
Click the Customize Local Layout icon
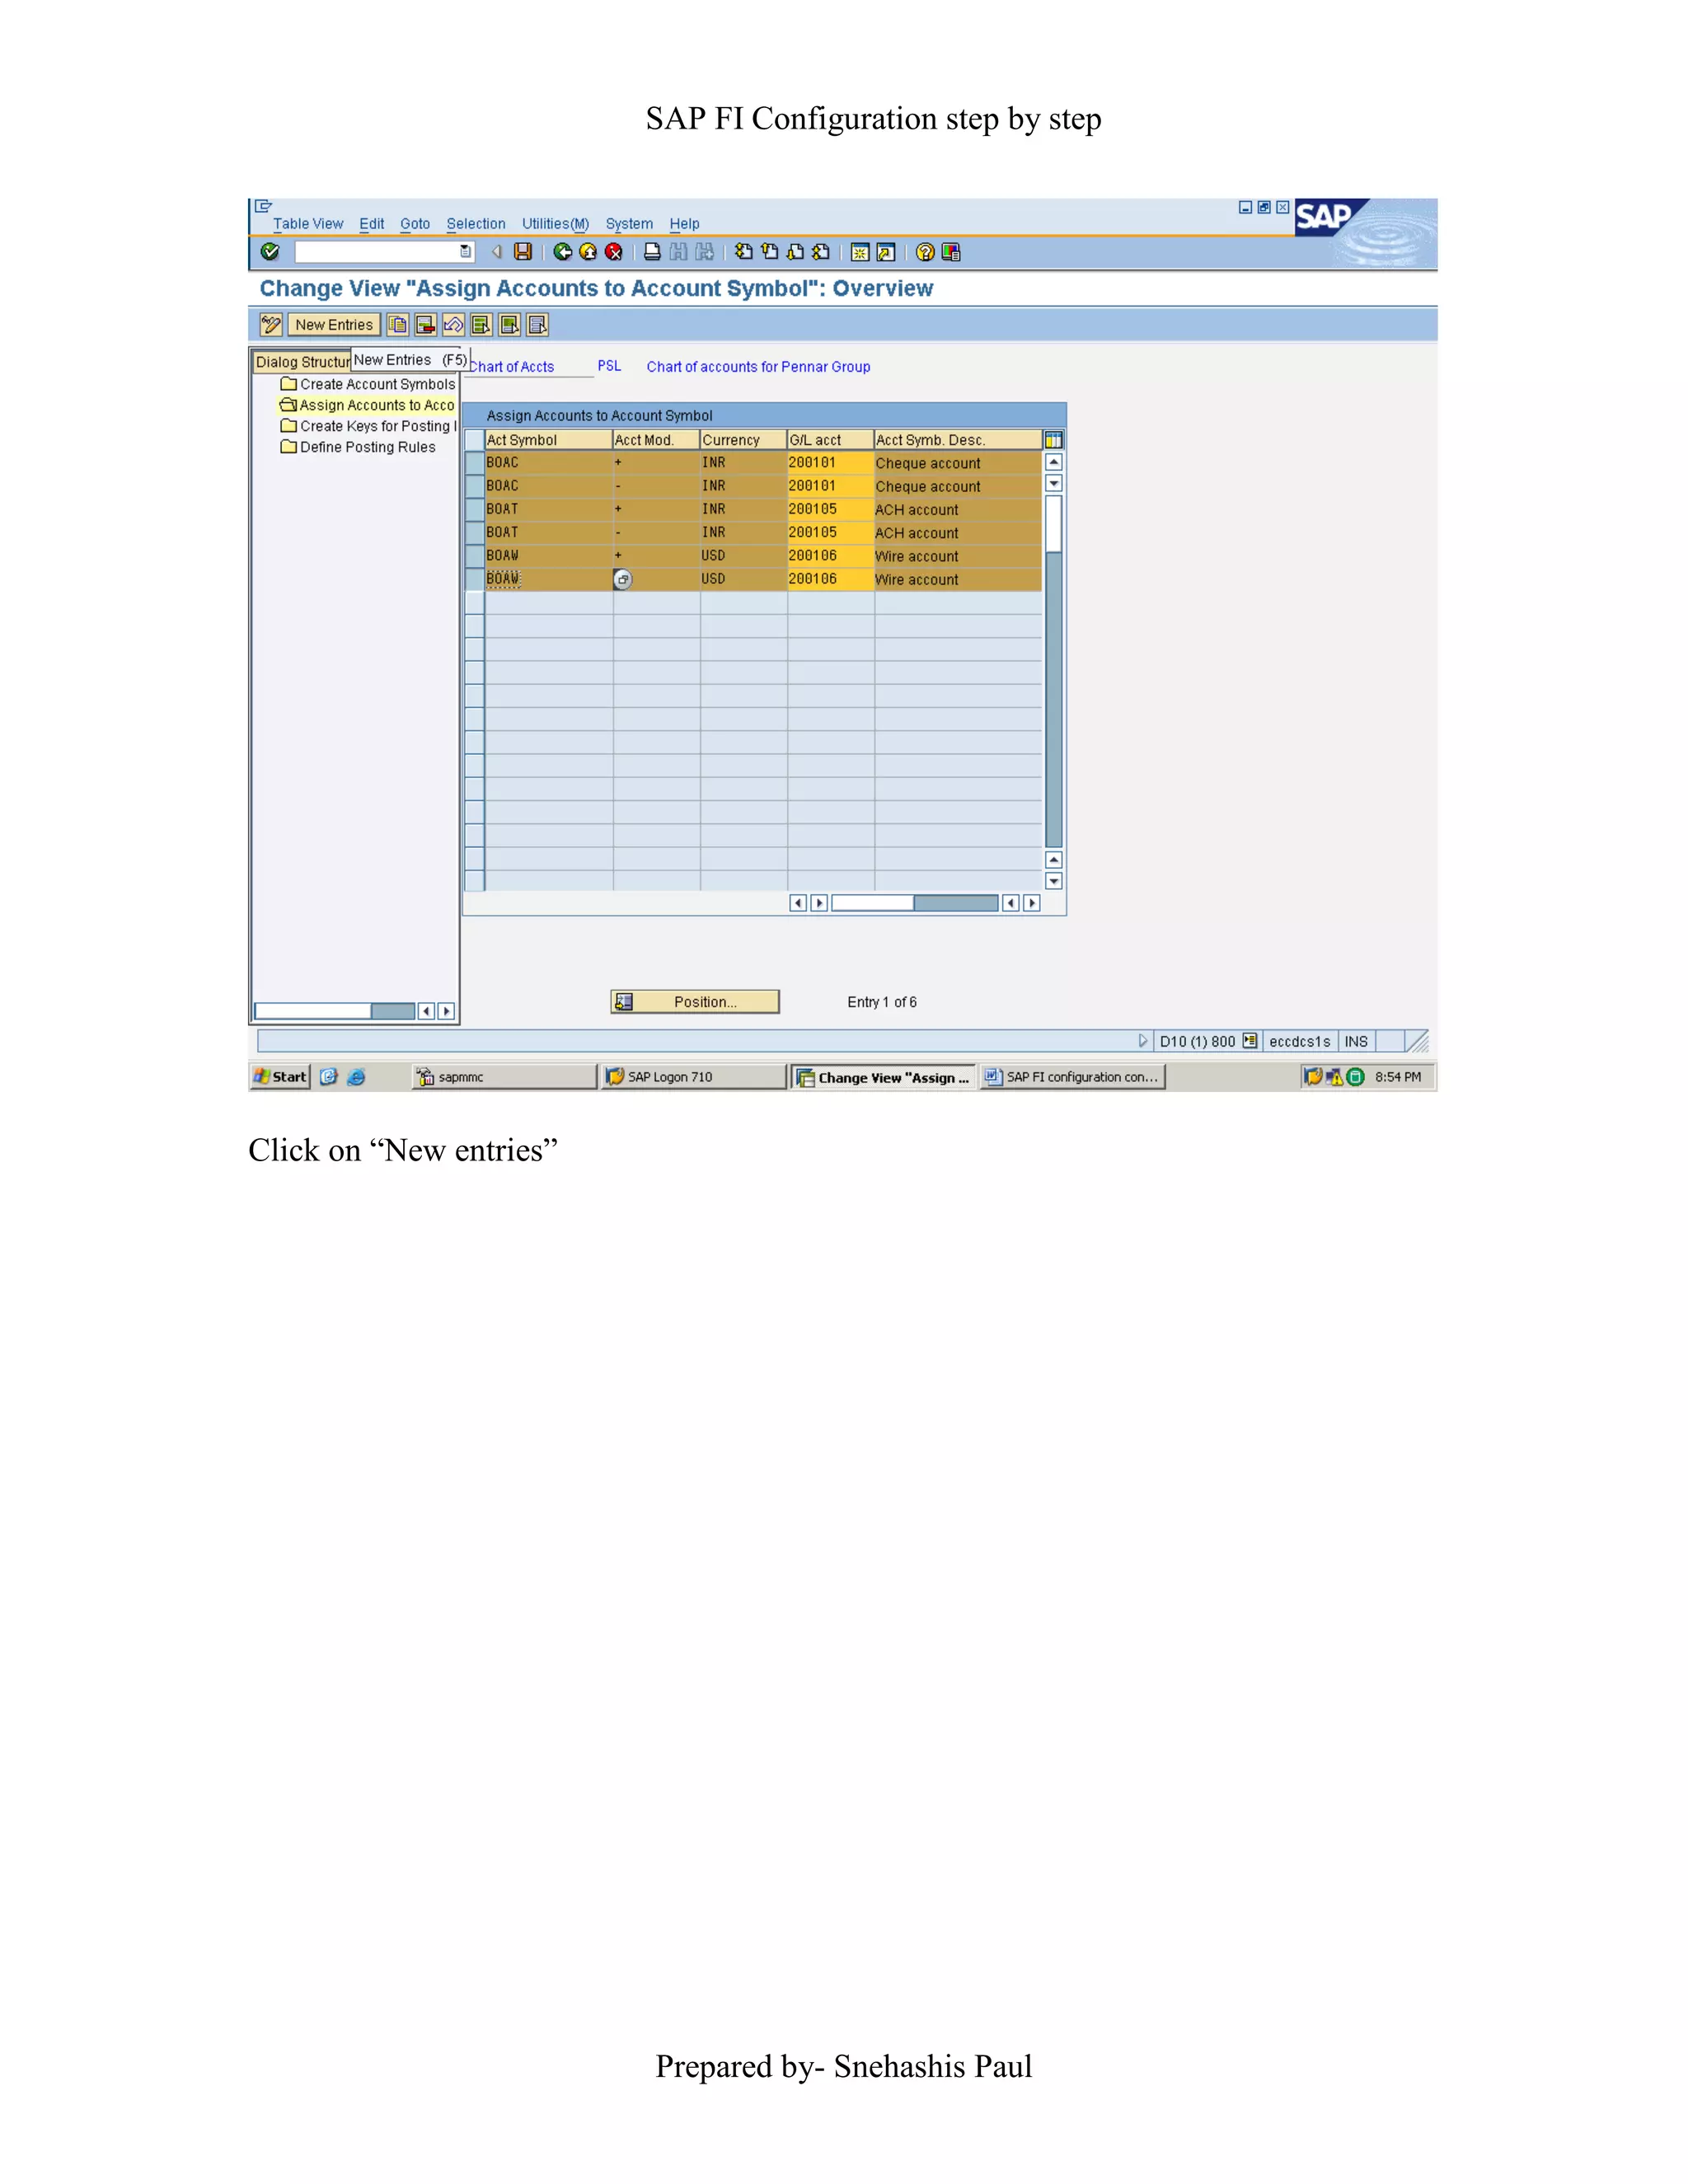(x=951, y=252)
